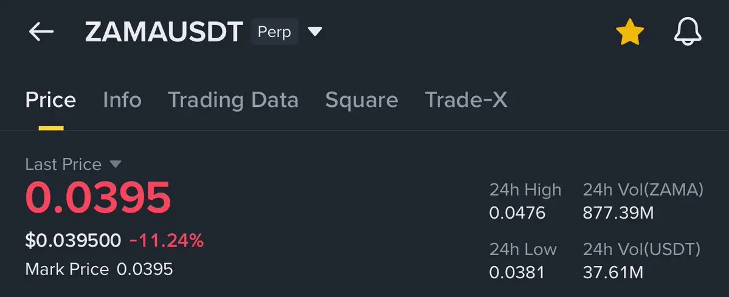
Task: Open price alerts bell icon
Action: click(688, 32)
